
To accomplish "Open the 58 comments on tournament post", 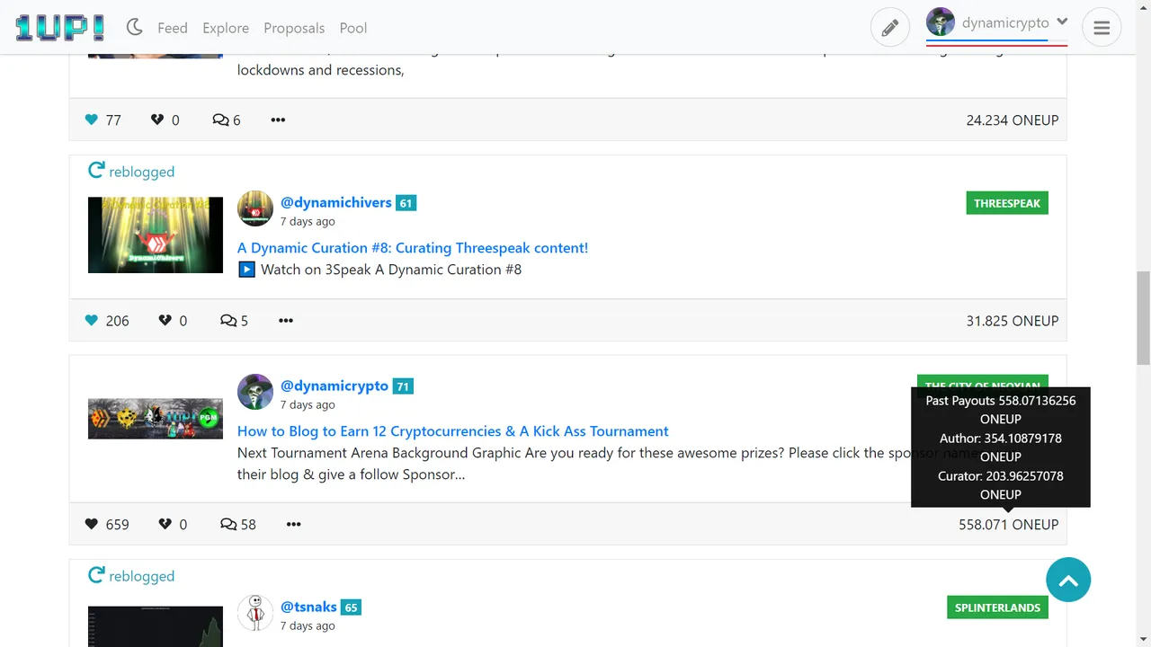I will click(x=238, y=524).
